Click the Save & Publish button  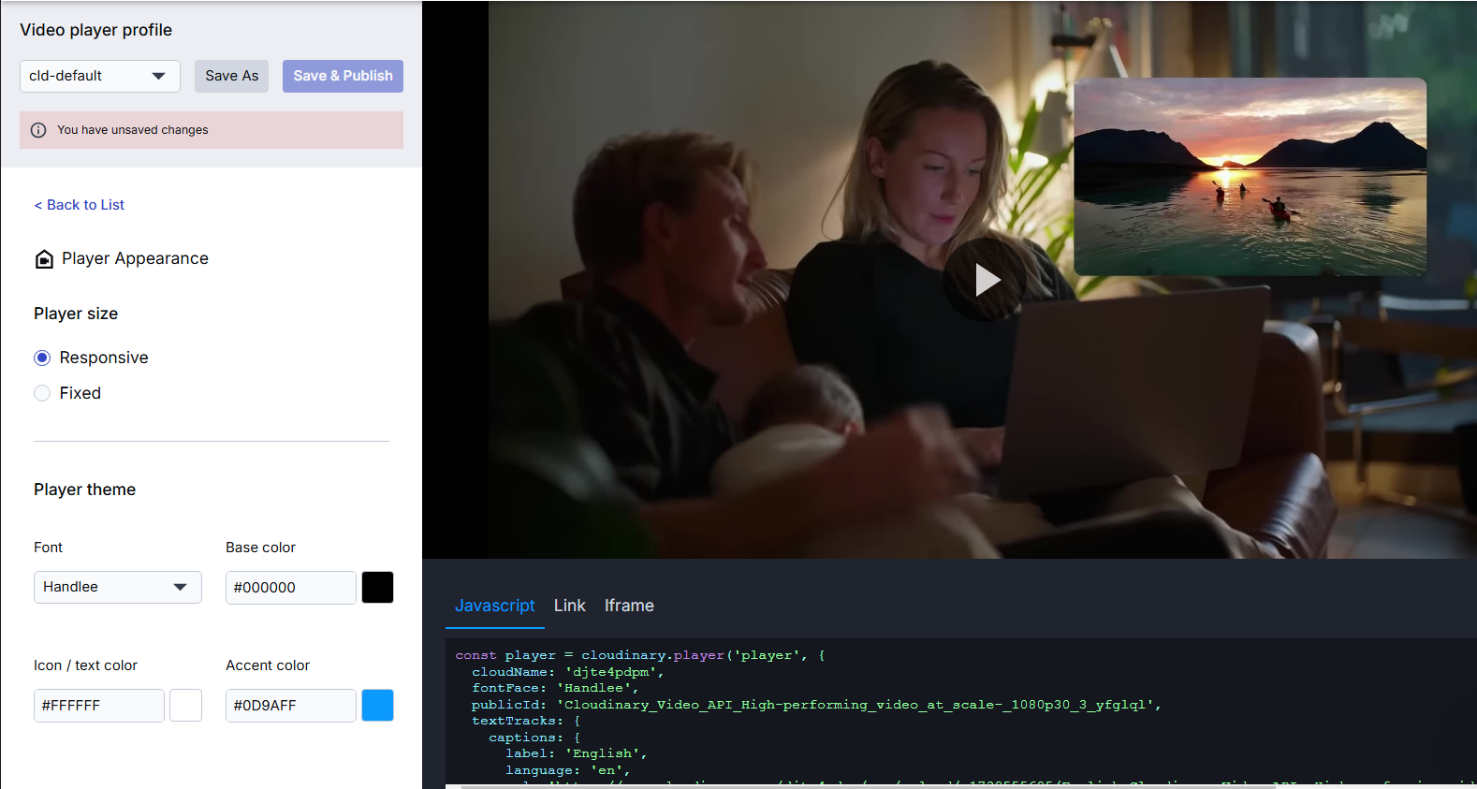tap(343, 76)
